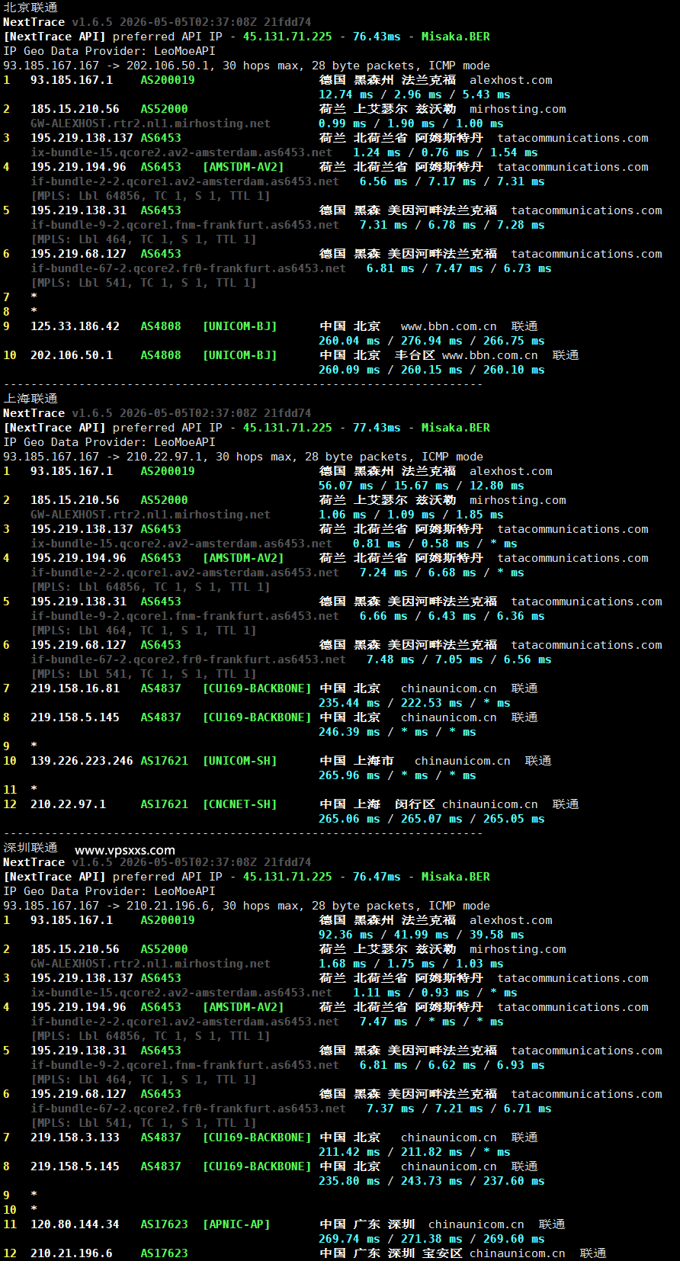Image resolution: width=680 pixels, height=1261 pixels.
Task: Select the [UNICOM-SH] tag
Action: [x=239, y=761]
